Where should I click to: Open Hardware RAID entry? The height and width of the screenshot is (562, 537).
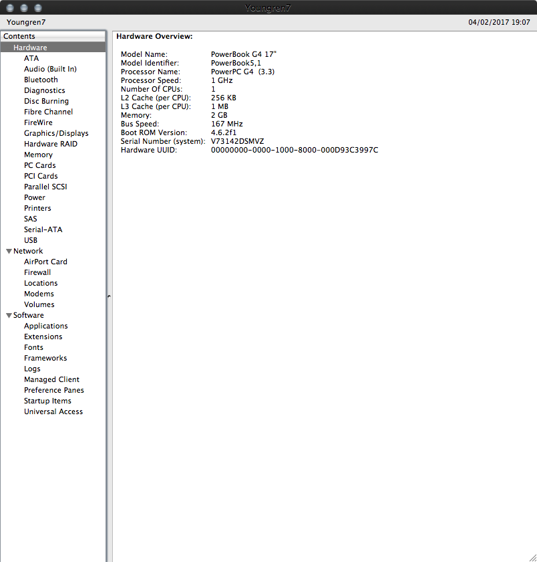pyautogui.click(x=51, y=144)
